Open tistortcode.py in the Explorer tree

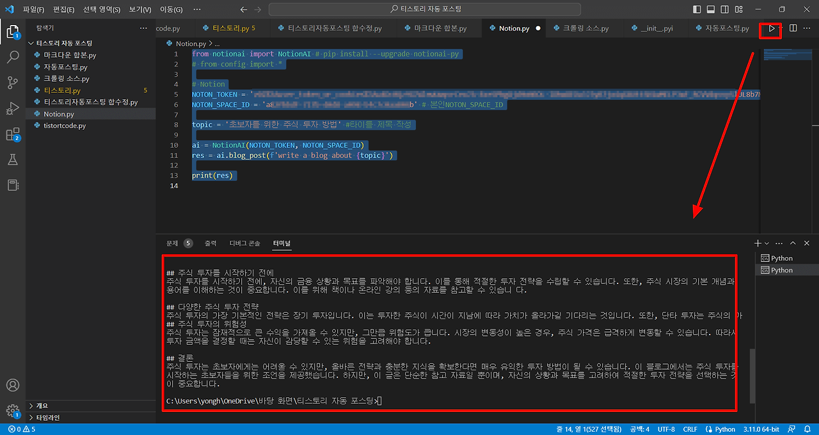(91, 125)
